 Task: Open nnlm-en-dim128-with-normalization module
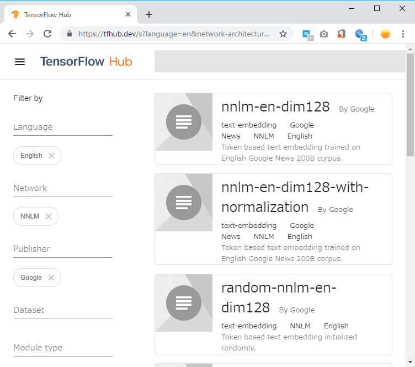[295, 197]
